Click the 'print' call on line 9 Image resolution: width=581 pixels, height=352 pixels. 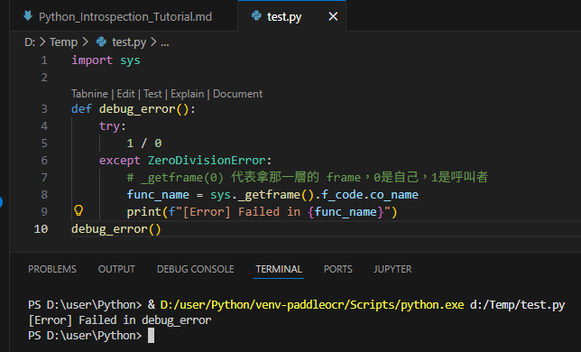pyautogui.click(x=143, y=212)
